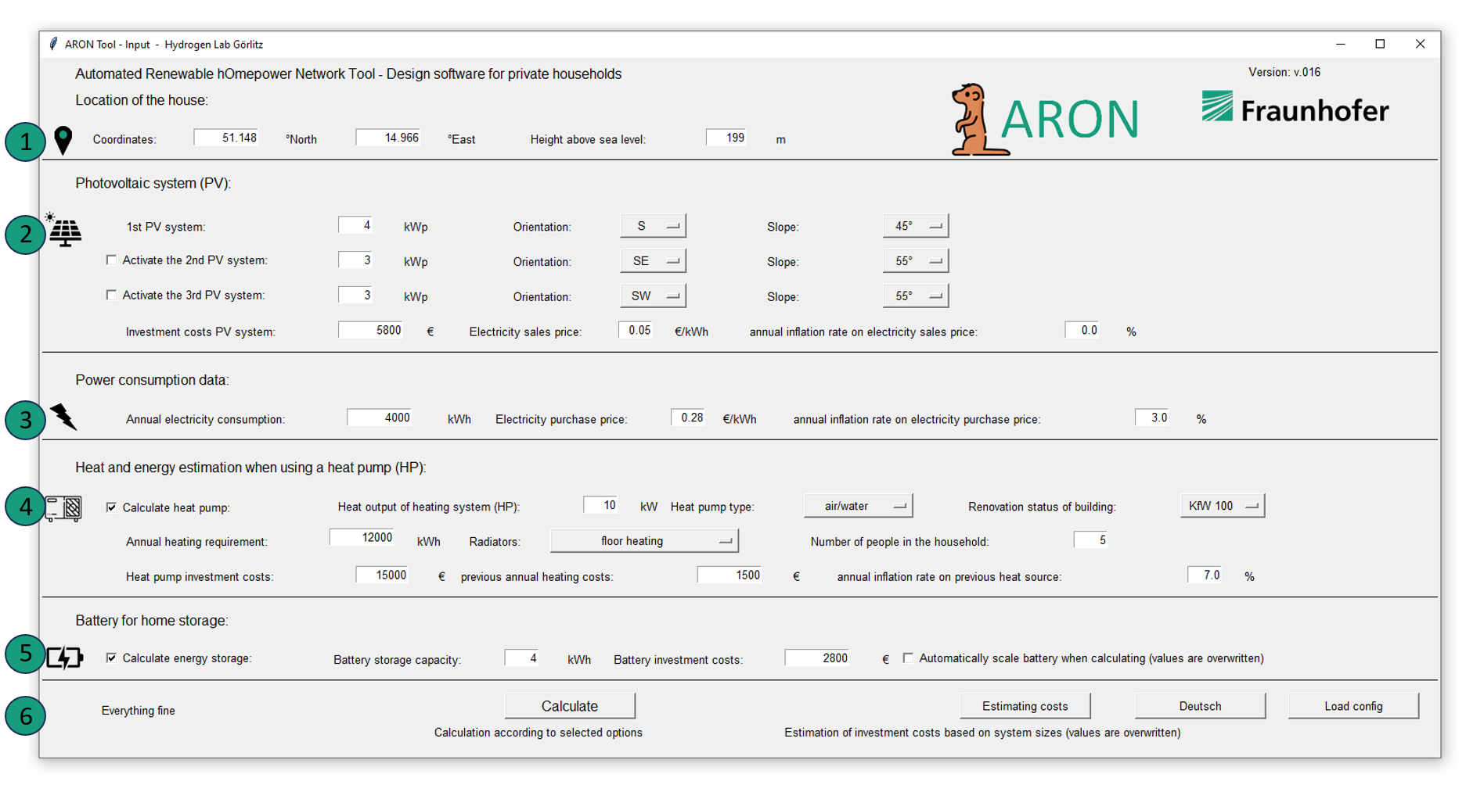
Task: Click the battery storage icon
Action: pos(64,658)
